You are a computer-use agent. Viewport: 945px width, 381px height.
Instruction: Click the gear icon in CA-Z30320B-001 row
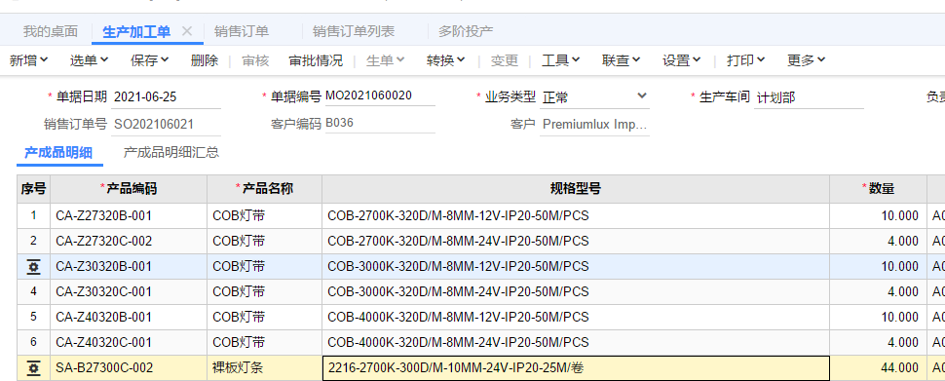pos(33,266)
